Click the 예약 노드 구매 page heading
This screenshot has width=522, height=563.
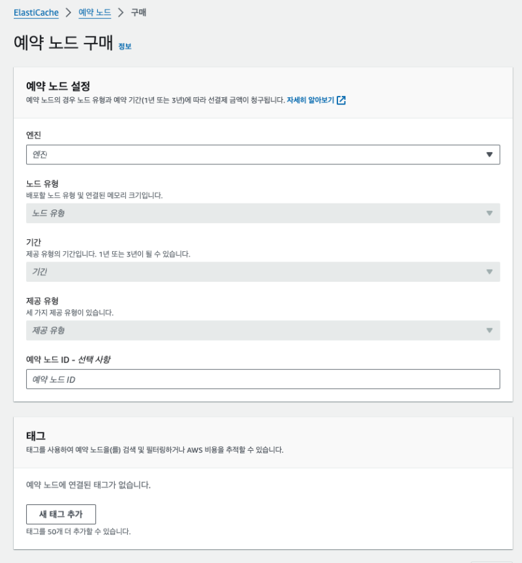point(63,43)
